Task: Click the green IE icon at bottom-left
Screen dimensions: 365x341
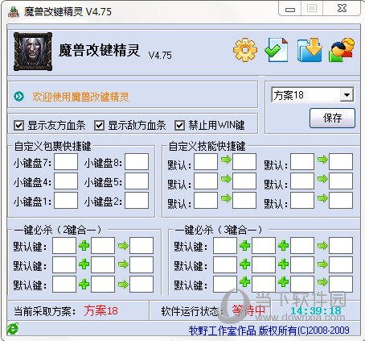Action: 13,329
